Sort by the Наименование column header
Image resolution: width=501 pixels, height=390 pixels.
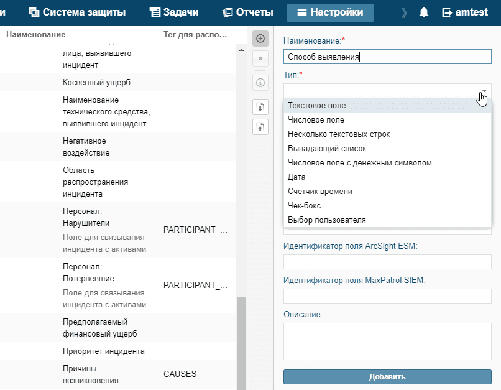click(36, 35)
